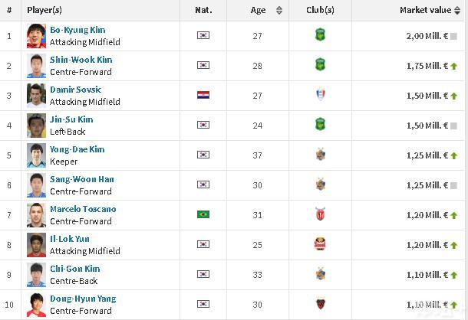
Task: Click Chi-Gon Kim's player name link
Action: [74, 269]
